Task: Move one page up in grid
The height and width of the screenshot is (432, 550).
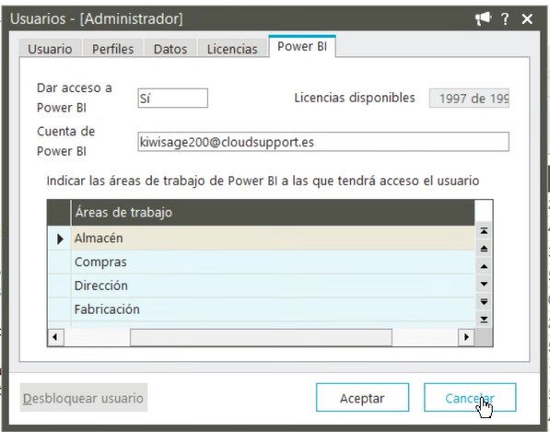Action: [x=484, y=249]
